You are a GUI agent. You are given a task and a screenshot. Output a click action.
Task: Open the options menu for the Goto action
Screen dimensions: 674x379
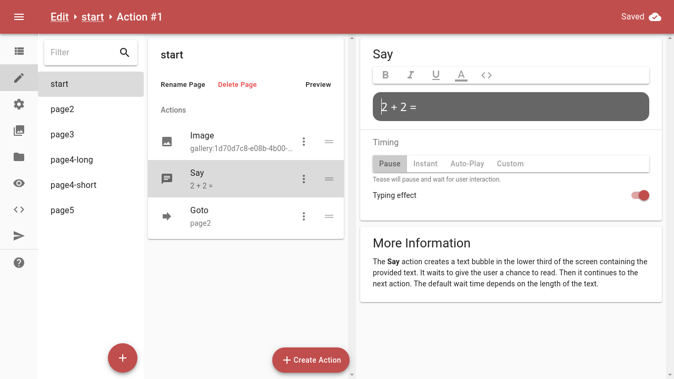[304, 216]
